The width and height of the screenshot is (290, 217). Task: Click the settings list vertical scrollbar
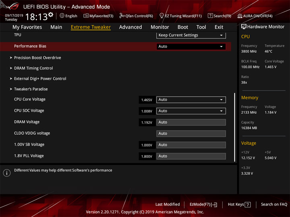point(235,127)
